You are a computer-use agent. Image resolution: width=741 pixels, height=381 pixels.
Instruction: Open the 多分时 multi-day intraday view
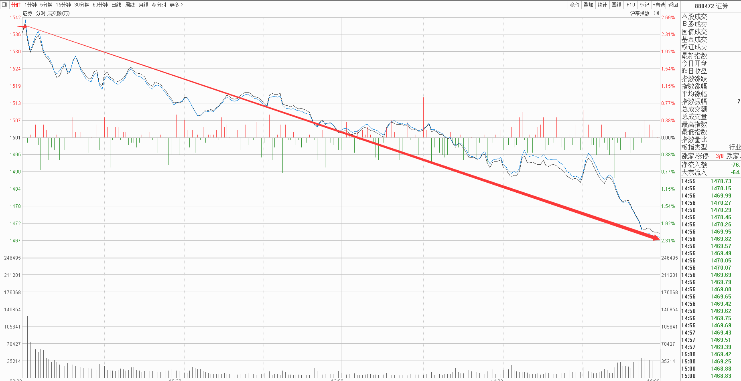(x=159, y=5)
